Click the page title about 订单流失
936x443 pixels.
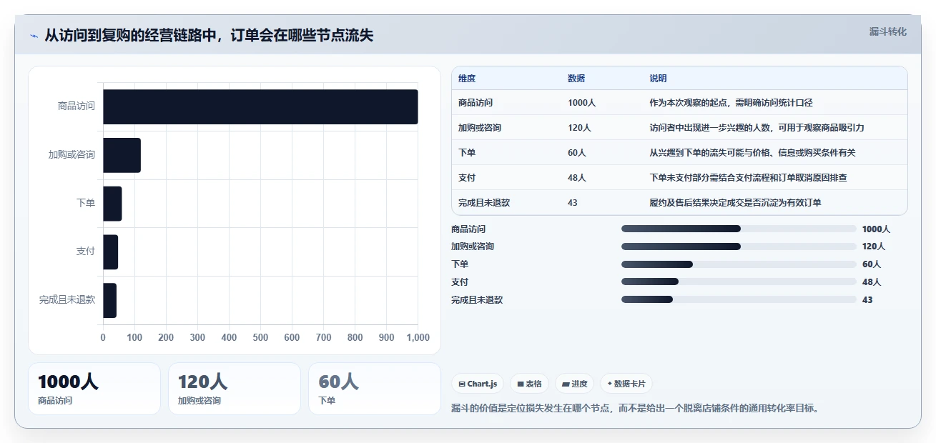pos(209,36)
